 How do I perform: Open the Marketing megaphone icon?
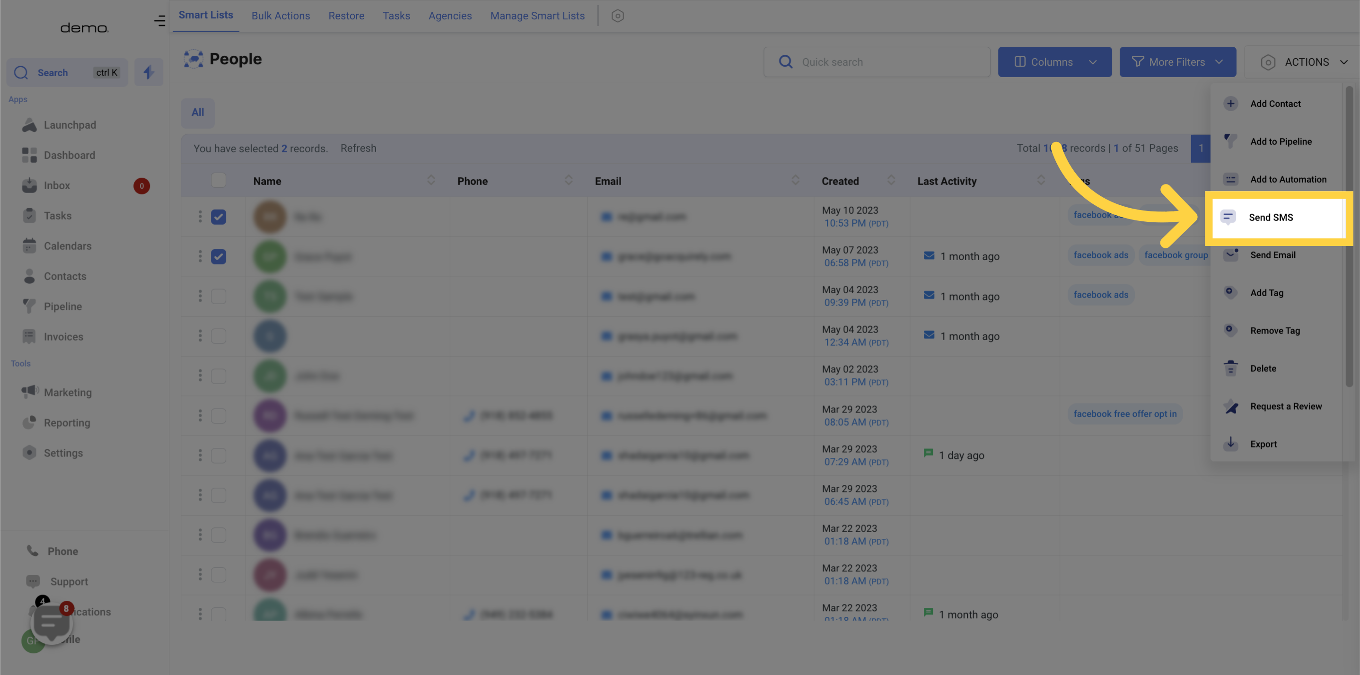point(30,392)
